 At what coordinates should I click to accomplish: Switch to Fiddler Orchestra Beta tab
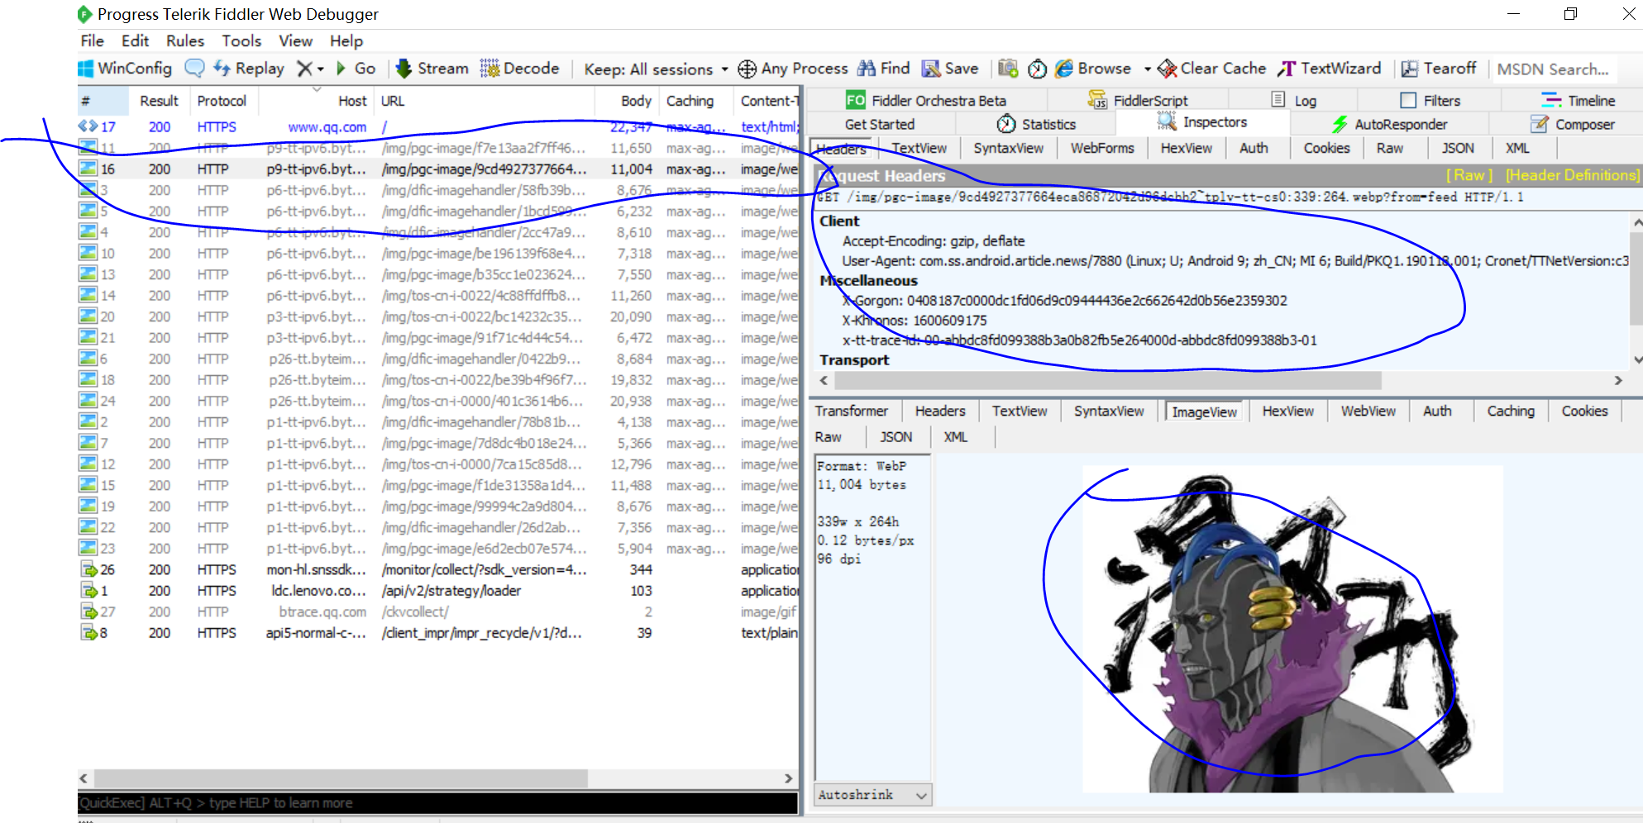coord(926,100)
